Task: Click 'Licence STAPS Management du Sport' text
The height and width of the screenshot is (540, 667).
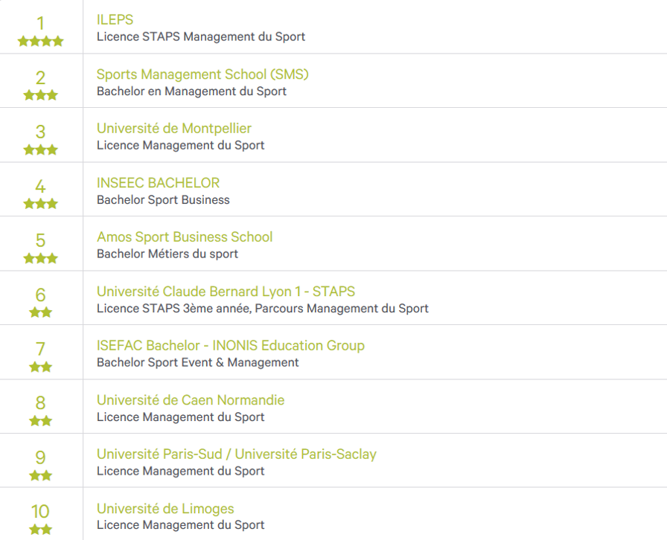Action: click(x=201, y=37)
